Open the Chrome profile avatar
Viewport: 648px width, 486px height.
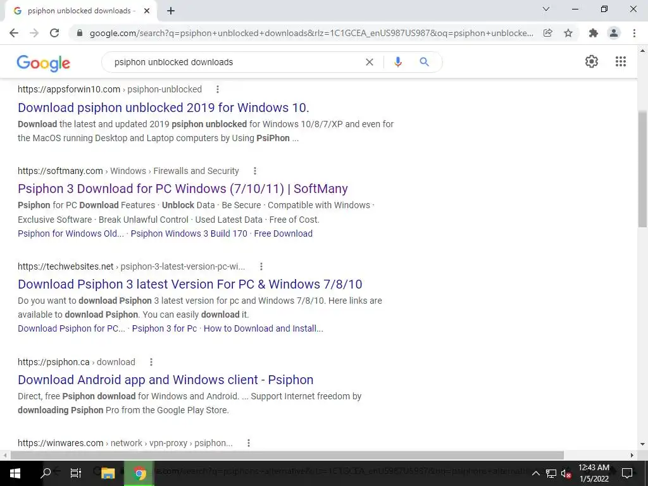tap(614, 33)
